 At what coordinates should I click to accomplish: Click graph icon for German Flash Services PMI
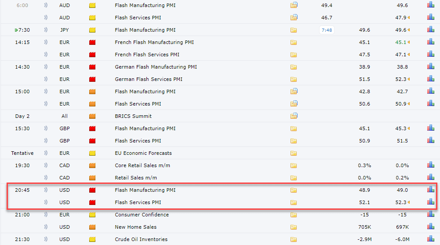430,79
